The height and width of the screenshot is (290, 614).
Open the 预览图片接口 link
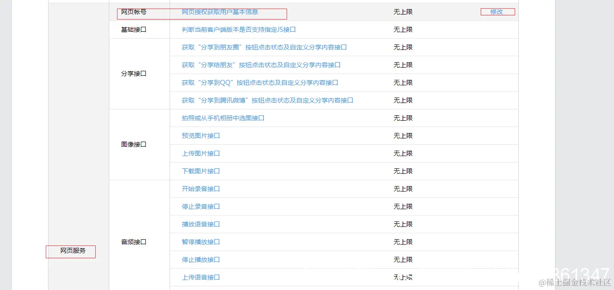pyautogui.click(x=200, y=136)
